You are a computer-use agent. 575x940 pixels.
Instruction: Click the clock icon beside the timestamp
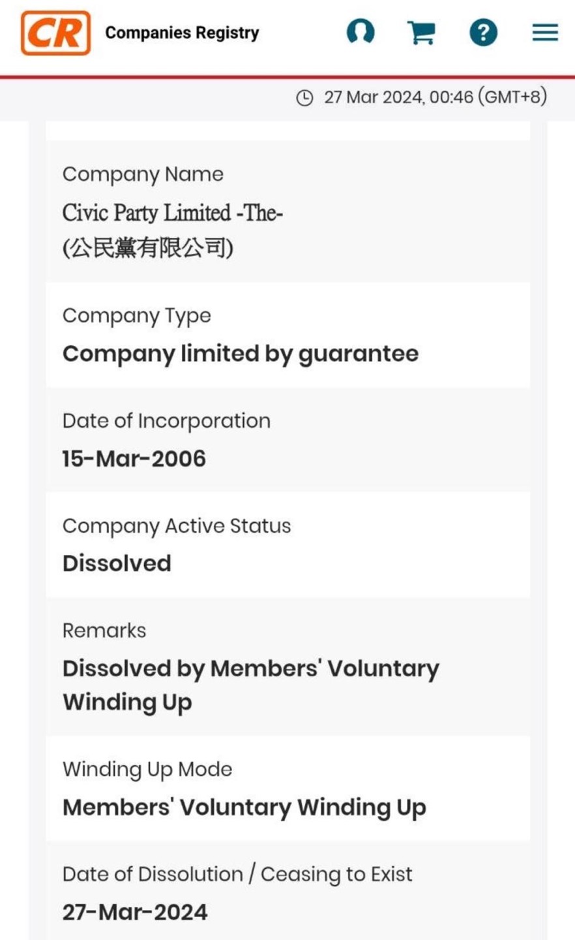point(304,98)
